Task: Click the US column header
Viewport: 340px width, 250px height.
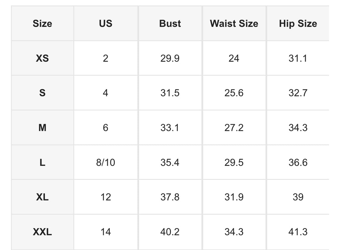Action: pos(106,23)
